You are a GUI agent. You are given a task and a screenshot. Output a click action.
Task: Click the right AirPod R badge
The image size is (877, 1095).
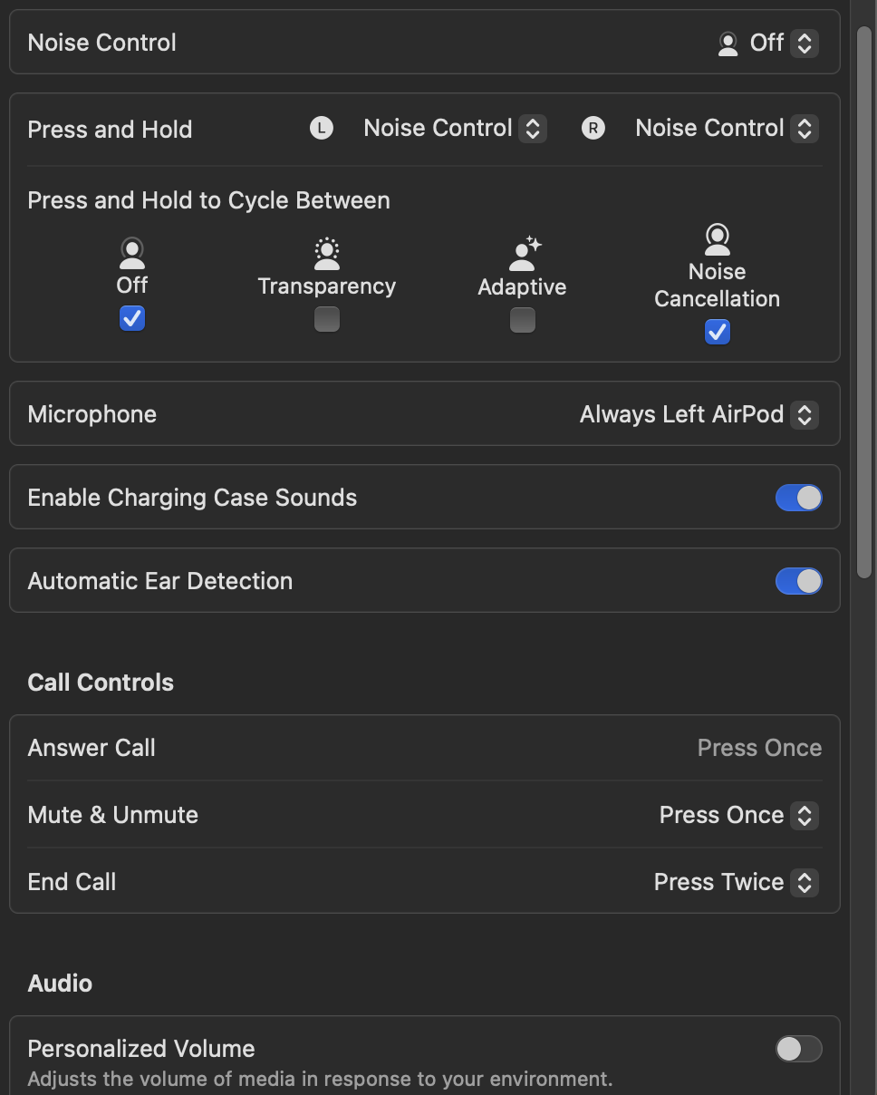[x=593, y=129]
